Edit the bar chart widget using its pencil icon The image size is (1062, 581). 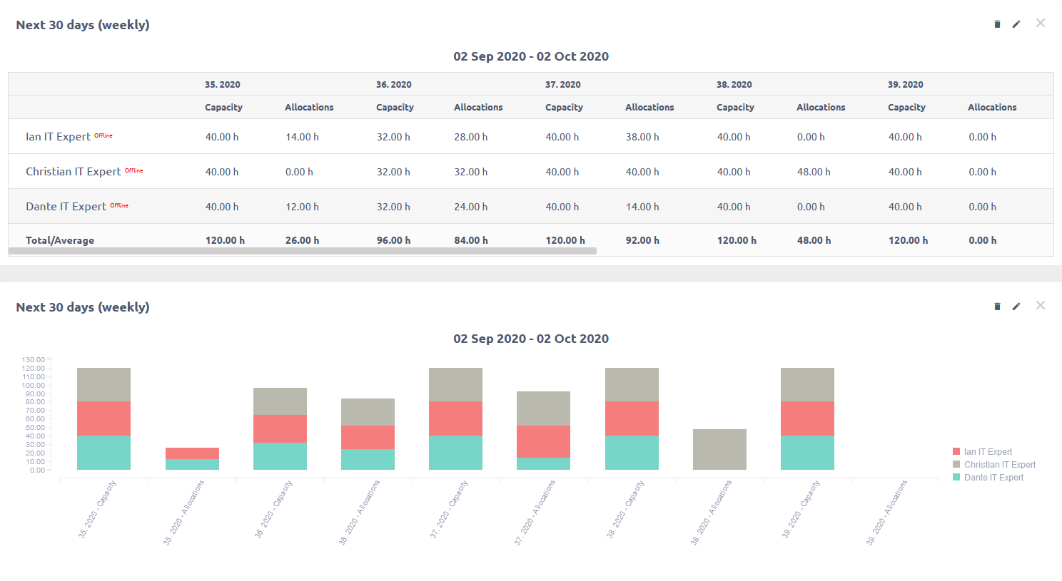coord(1016,307)
